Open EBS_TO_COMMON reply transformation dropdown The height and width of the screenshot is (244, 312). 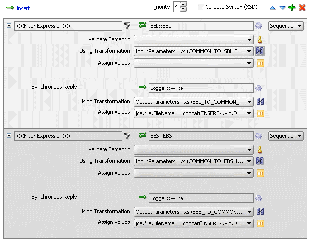coord(194,212)
